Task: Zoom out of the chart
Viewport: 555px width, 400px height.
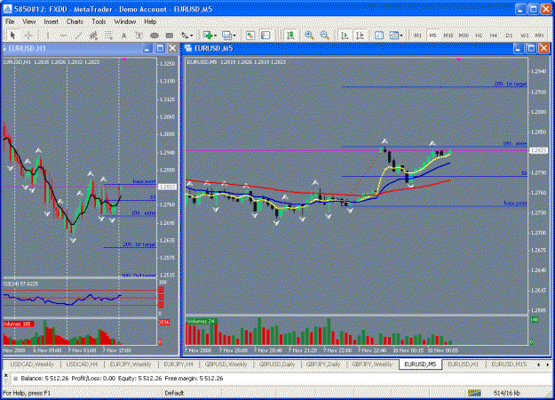Action: pyautogui.click(x=324, y=35)
